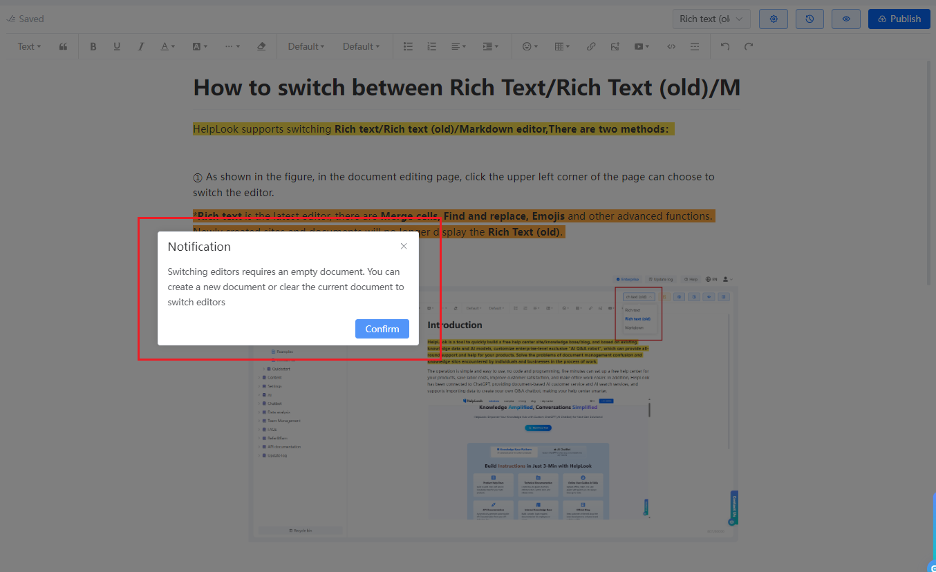Open the version history icon
The width and height of the screenshot is (936, 572).
pos(809,19)
